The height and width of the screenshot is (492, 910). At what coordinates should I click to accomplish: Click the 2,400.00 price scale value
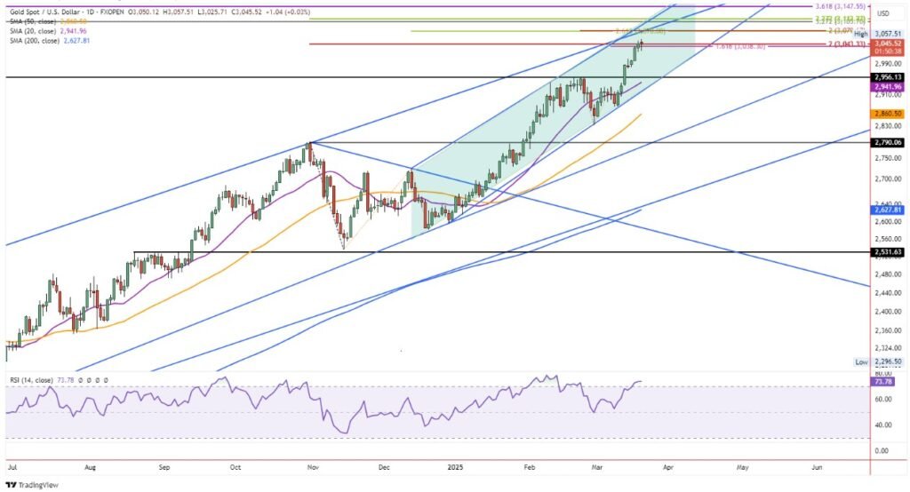coord(889,312)
